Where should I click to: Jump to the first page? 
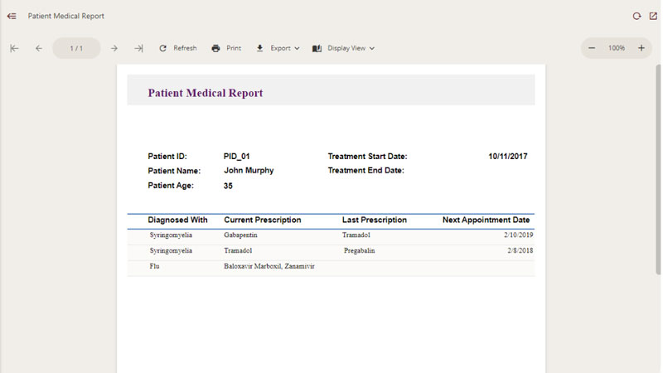click(14, 48)
